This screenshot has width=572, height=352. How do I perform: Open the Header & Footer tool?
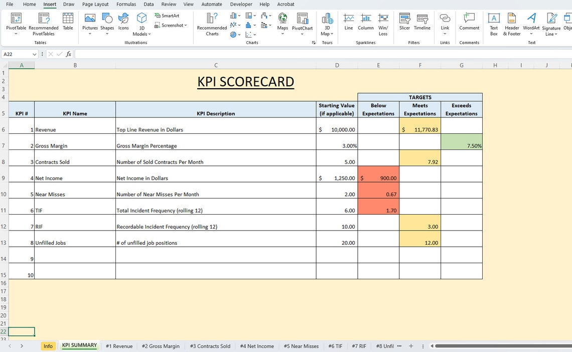click(x=511, y=24)
